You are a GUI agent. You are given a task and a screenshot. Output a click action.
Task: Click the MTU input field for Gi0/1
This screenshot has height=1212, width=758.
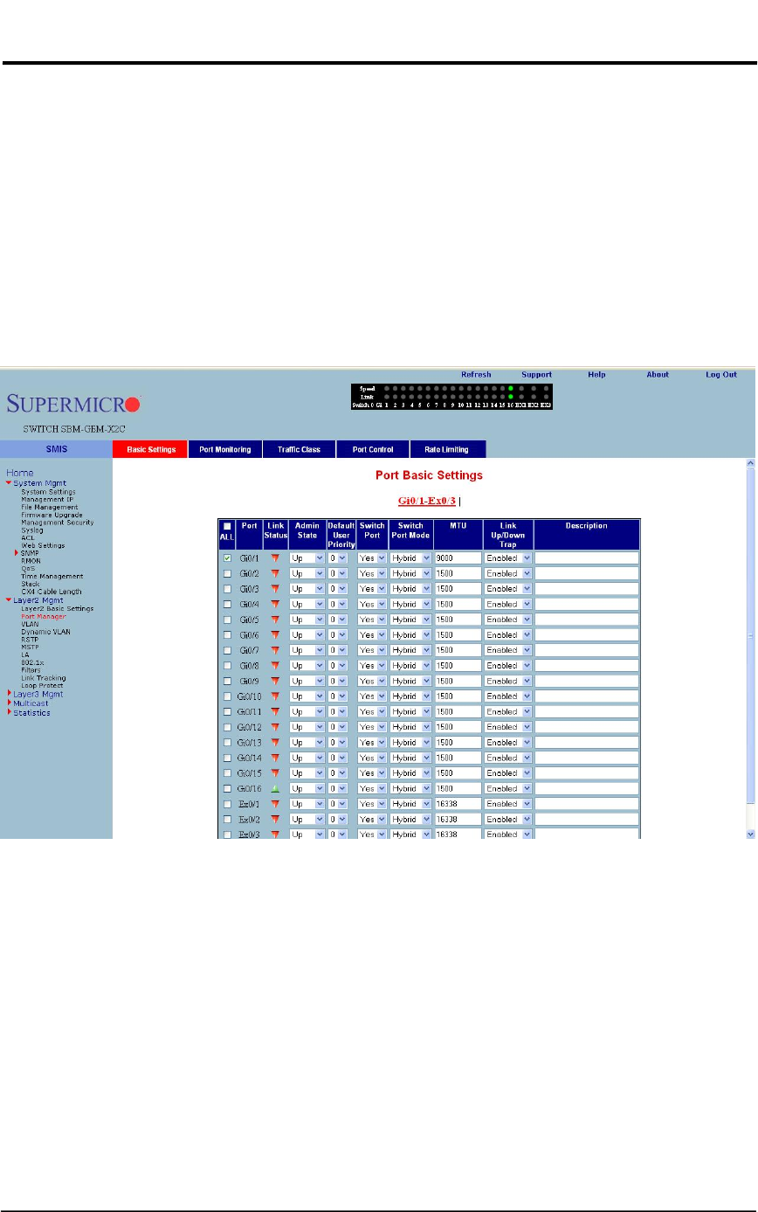pyautogui.click(x=458, y=558)
